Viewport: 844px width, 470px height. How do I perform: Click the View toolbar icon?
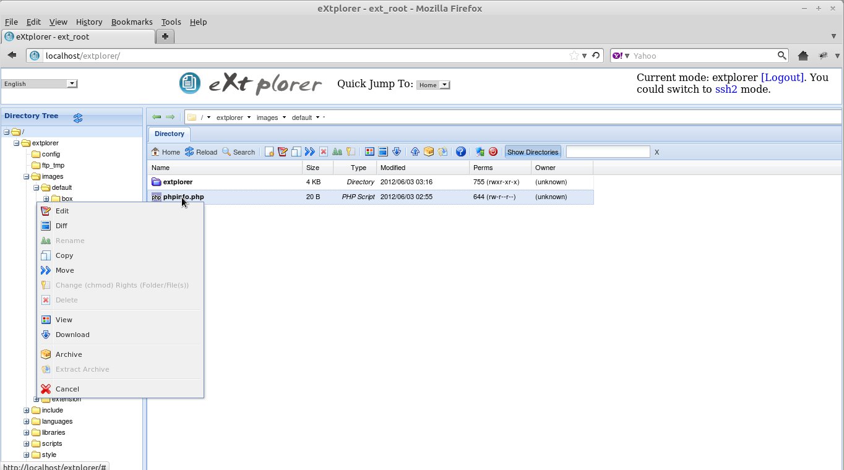369,152
